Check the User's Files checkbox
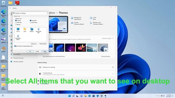 (16, 22)
